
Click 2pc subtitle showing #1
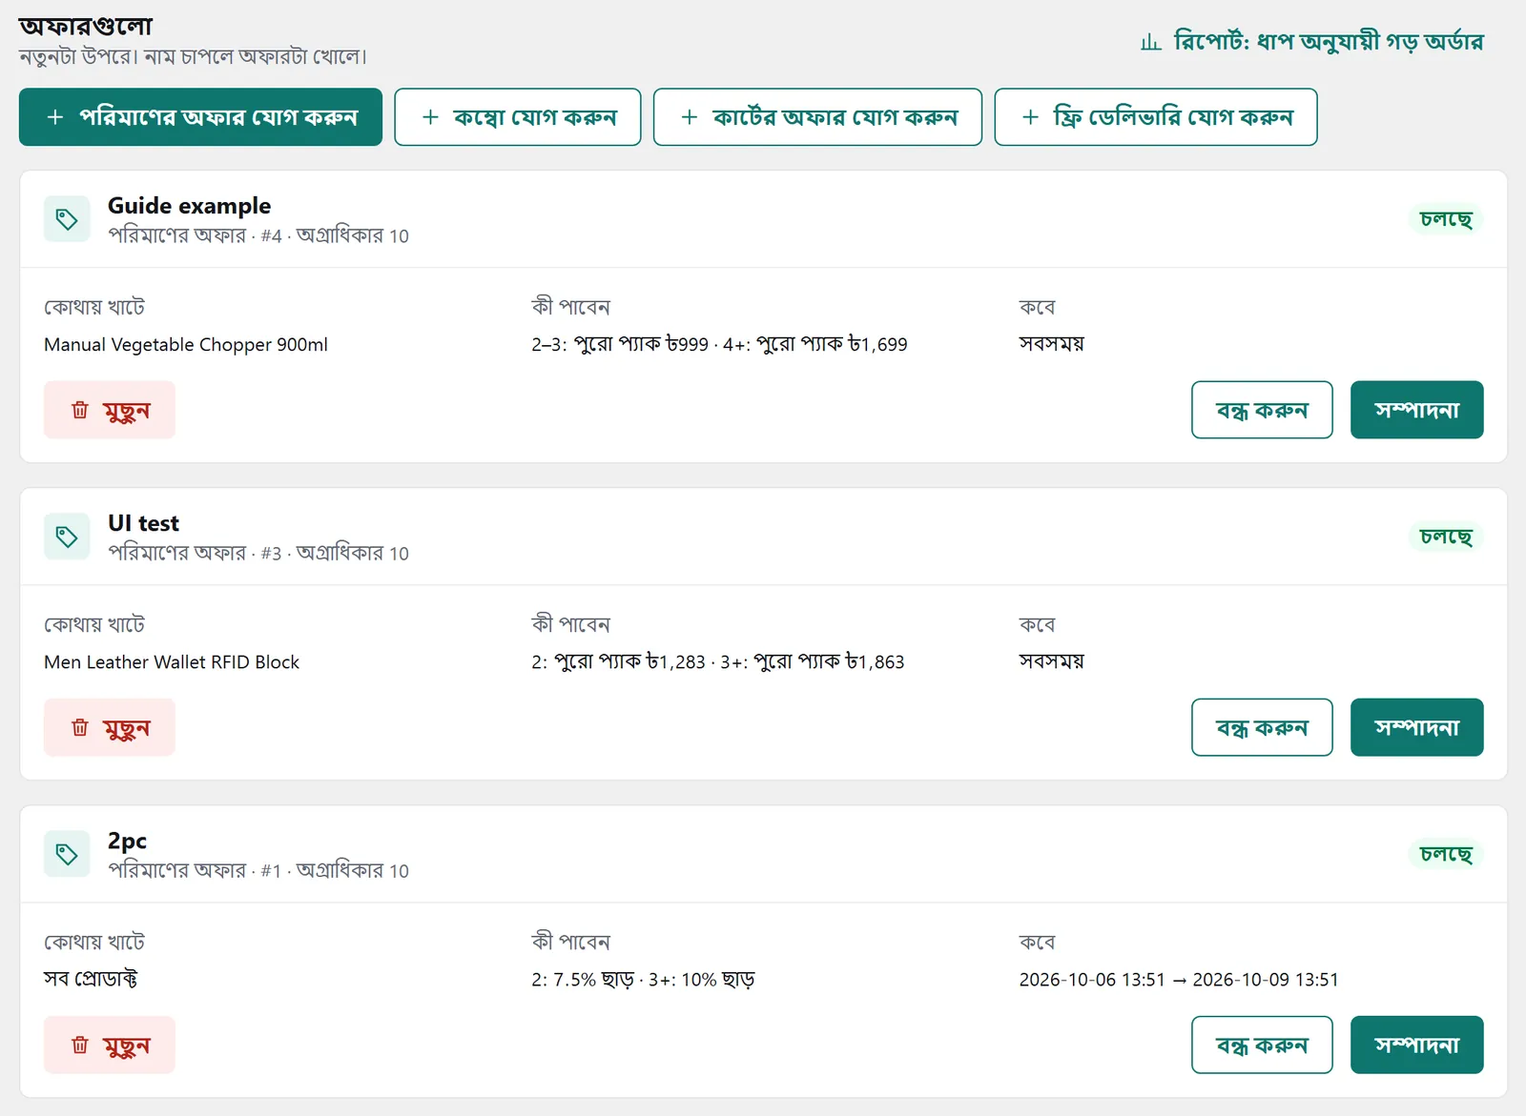(258, 870)
